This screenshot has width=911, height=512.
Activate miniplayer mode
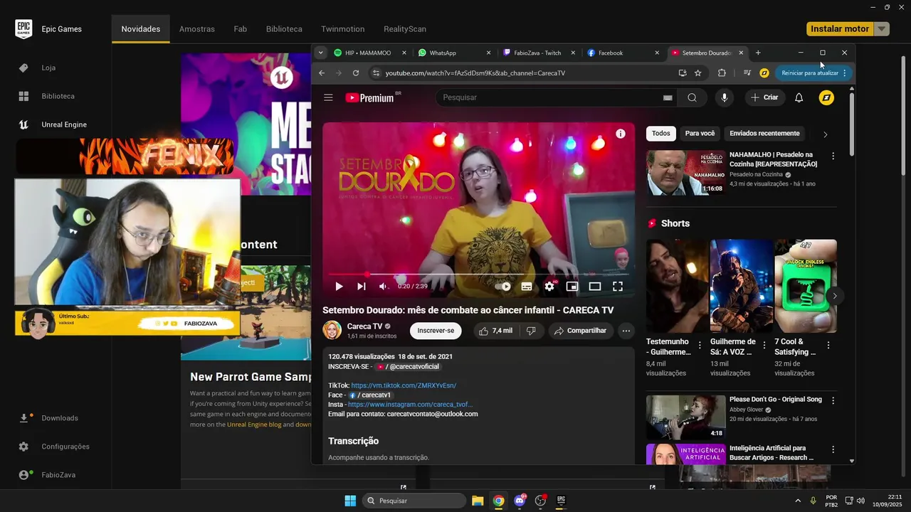point(572,287)
